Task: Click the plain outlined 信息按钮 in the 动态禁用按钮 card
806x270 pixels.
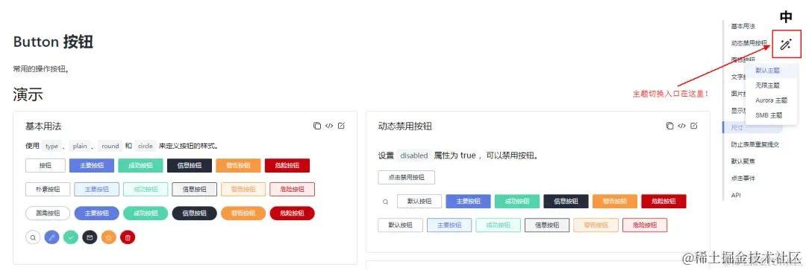Action: [x=547, y=225]
